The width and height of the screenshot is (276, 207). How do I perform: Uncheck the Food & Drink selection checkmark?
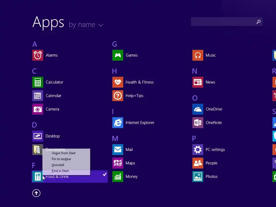tap(105, 174)
